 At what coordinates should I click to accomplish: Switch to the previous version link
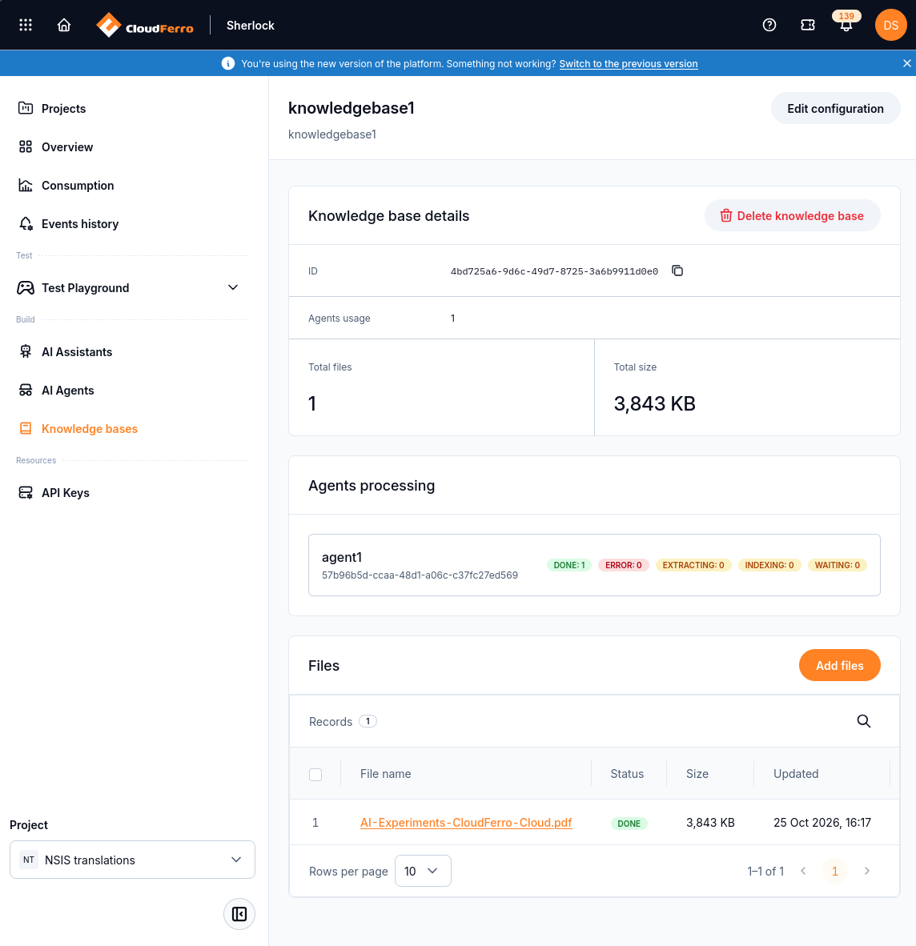click(629, 63)
